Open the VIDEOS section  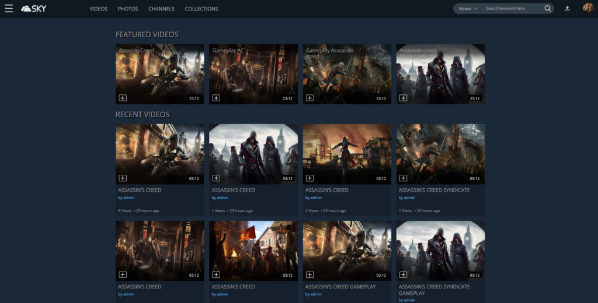[98, 9]
